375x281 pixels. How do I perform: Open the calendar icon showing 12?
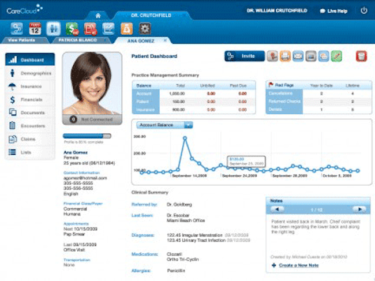point(35,29)
